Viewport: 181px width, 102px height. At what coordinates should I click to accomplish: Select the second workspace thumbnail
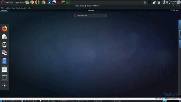click(x=180, y=34)
